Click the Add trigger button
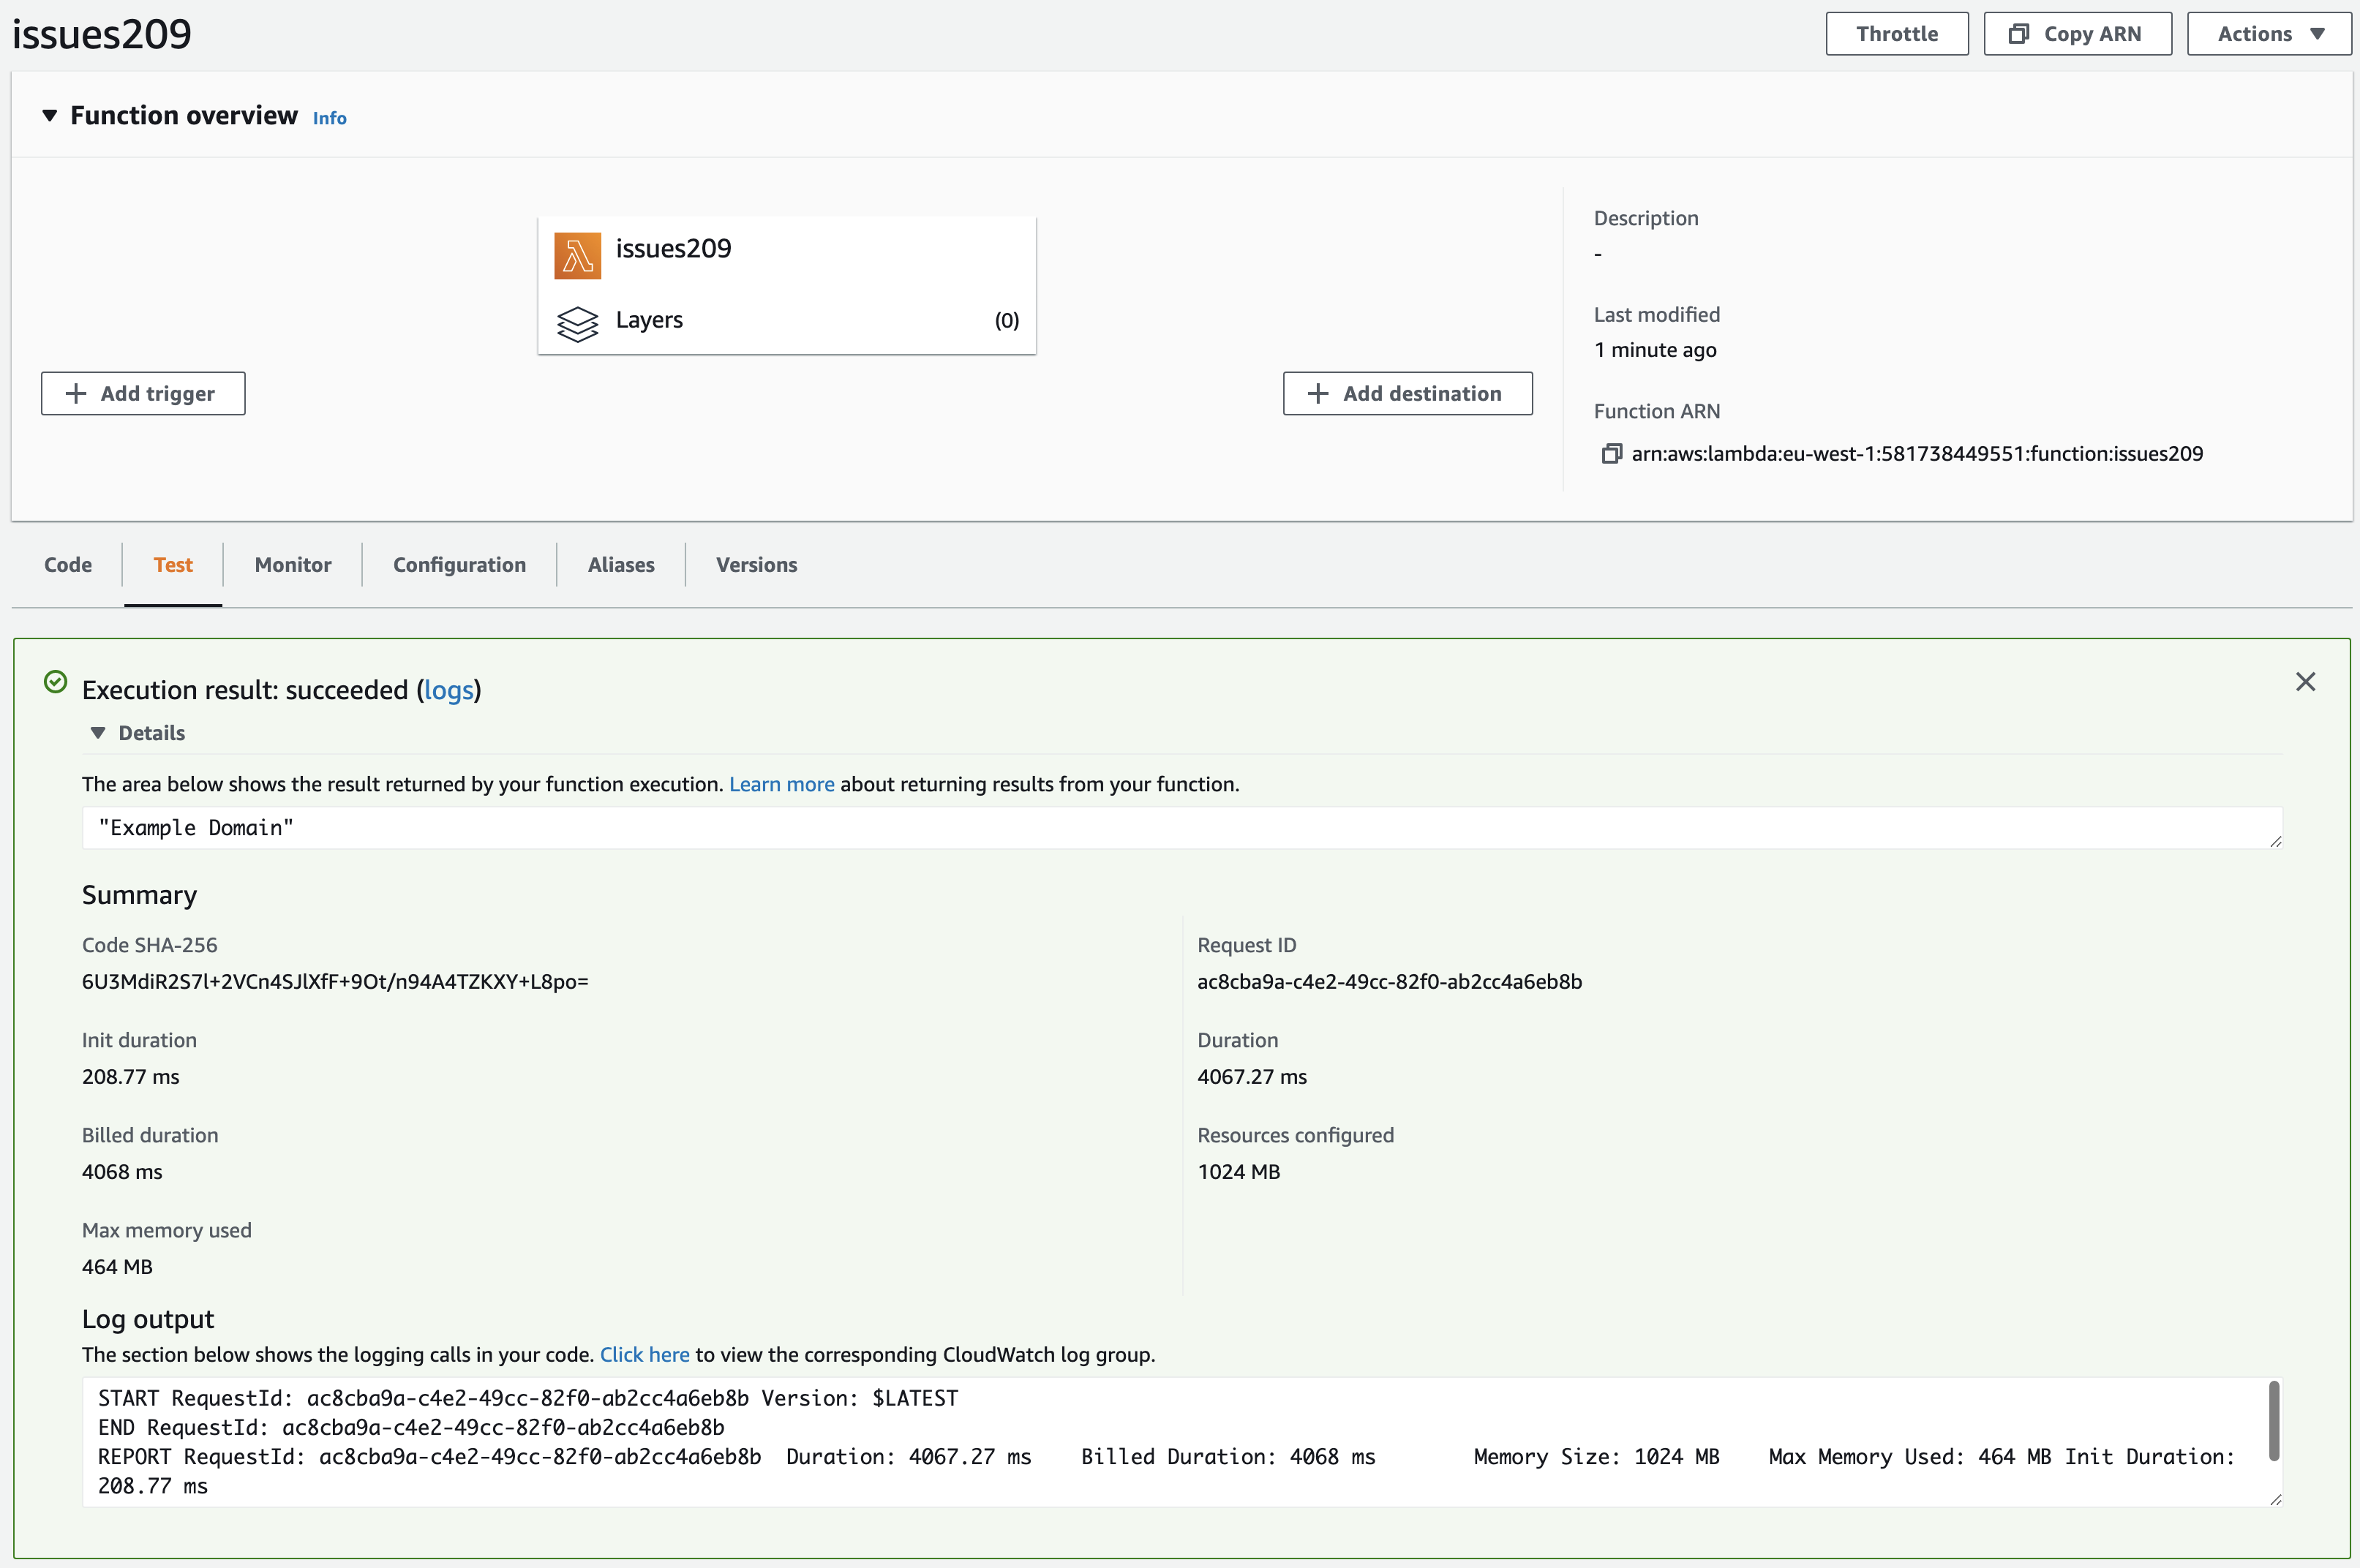The width and height of the screenshot is (2360, 1568). [x=143, y=394]
